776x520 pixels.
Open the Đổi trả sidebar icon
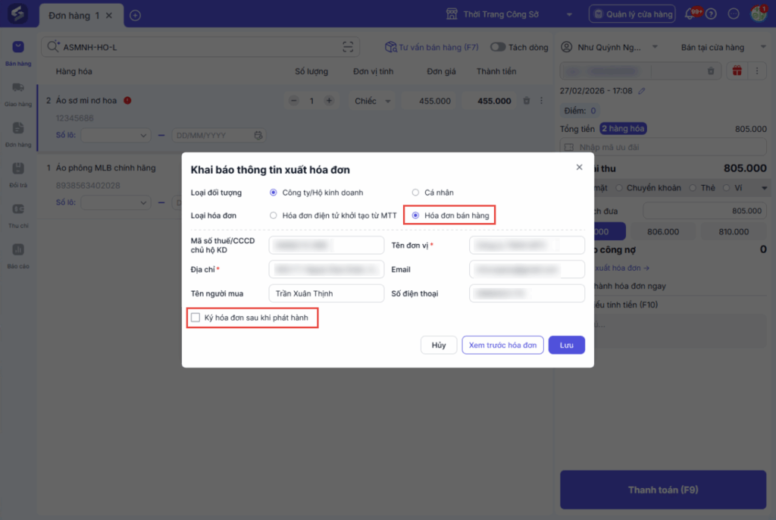pyautogui.click(x=18, y=172)
